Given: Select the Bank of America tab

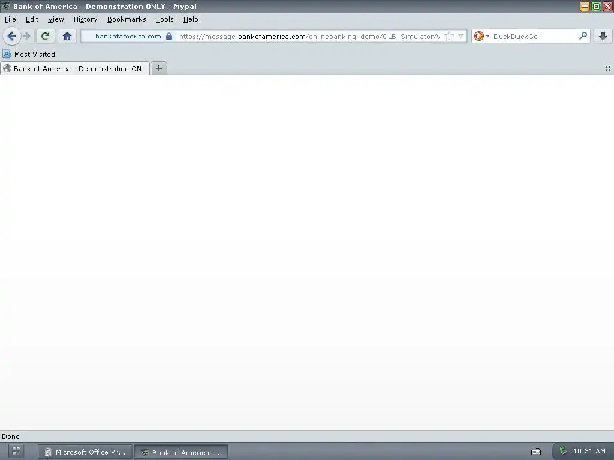Looking at the screenshot, I should tap(75, 69).
